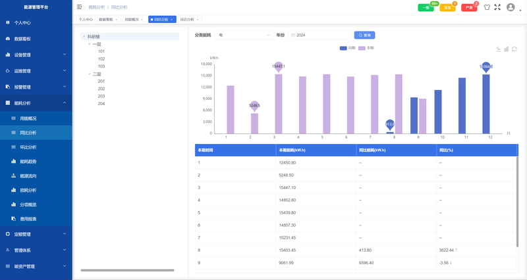
Task: Click the tree panel horizontal scrollbar
Action: (x=127, y=270)
